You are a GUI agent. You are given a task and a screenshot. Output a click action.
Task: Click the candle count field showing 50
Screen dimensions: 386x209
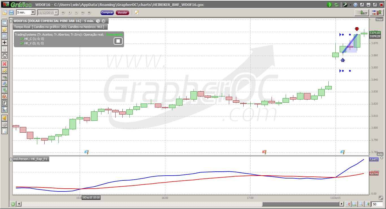[x=378, y=204]
